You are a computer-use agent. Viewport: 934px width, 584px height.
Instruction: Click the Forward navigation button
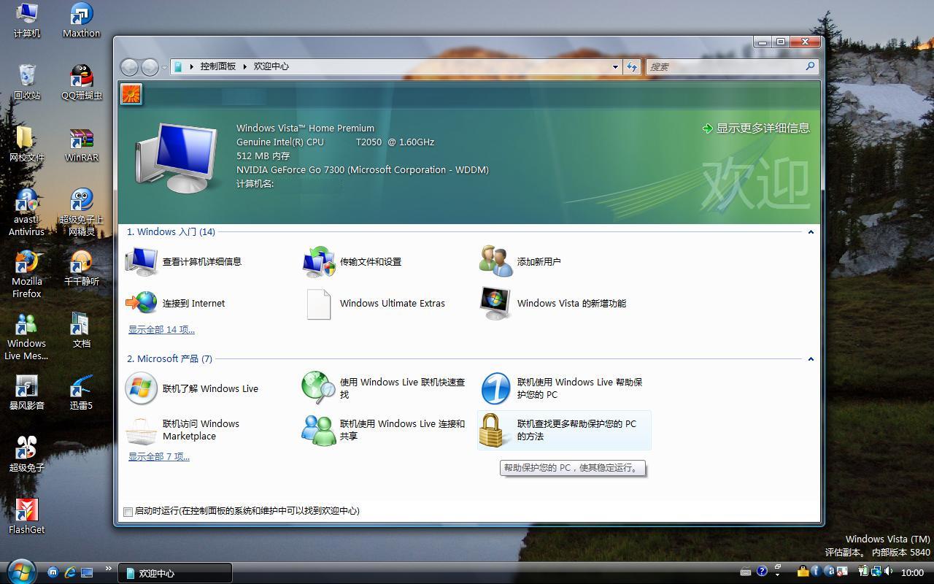150,67
